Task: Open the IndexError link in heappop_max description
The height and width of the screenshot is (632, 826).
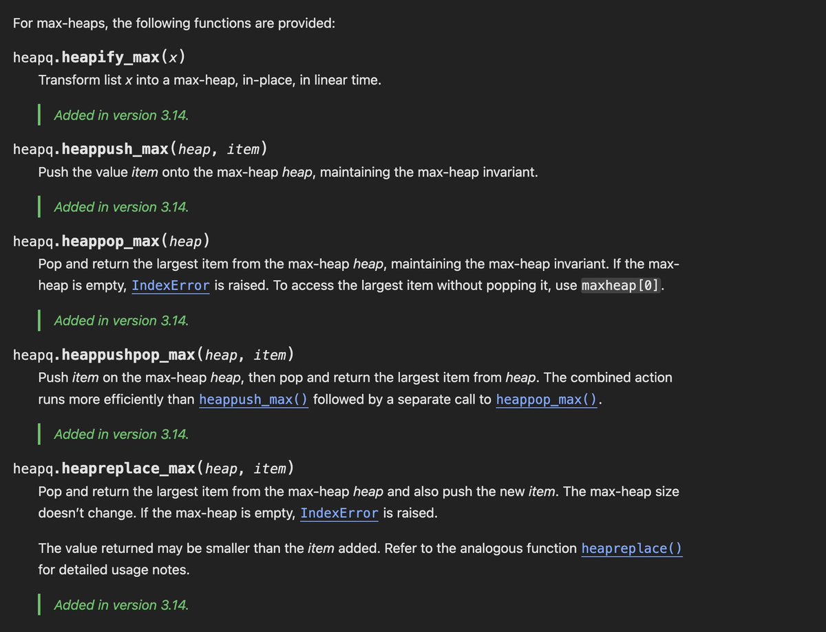Action: [171, 286]
